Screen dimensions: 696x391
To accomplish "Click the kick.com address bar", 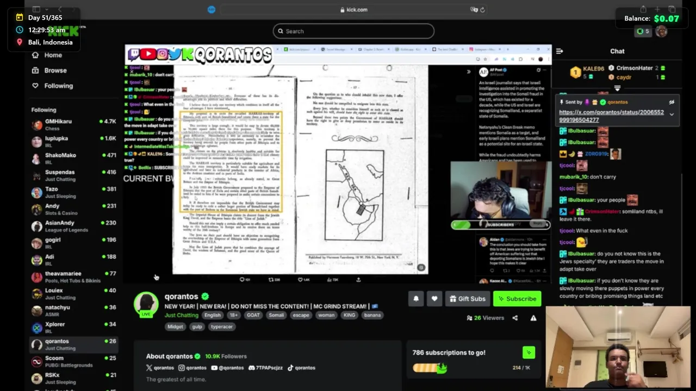I will tap(353, 9).
